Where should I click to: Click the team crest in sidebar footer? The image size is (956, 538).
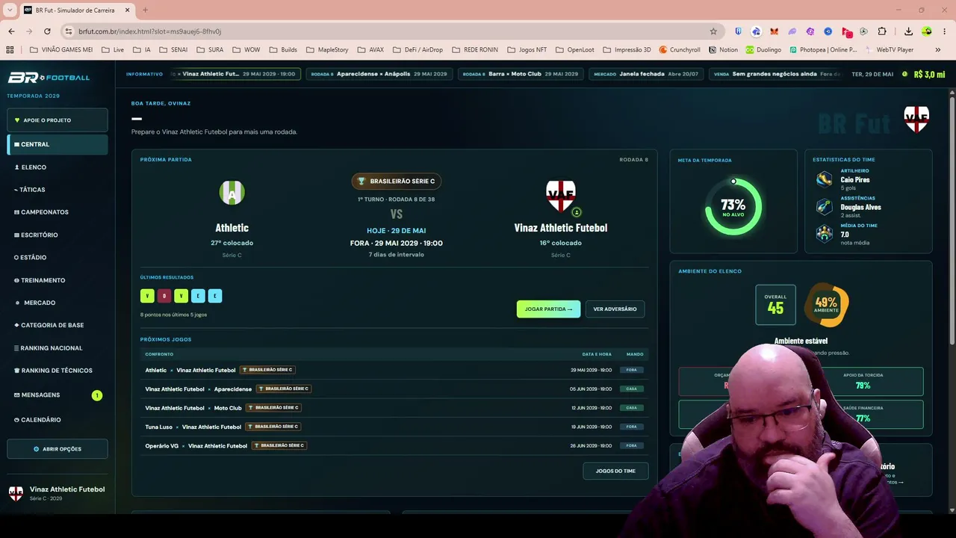pos(16,493)
